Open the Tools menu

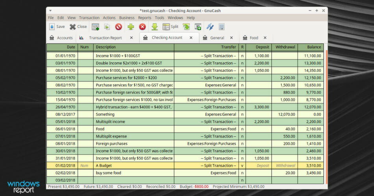coord(159,18)
